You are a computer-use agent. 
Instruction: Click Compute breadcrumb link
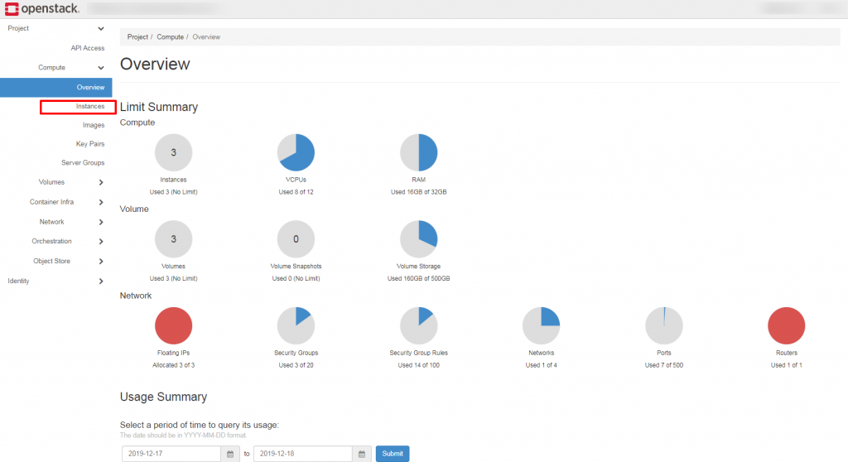(x=171, y=36)
